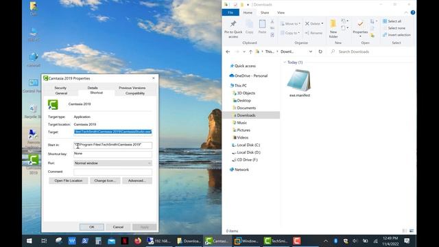Viewport: 439px width, 247px height.
Task: Go back in File Explorer
Action: [x=228, y=52]
